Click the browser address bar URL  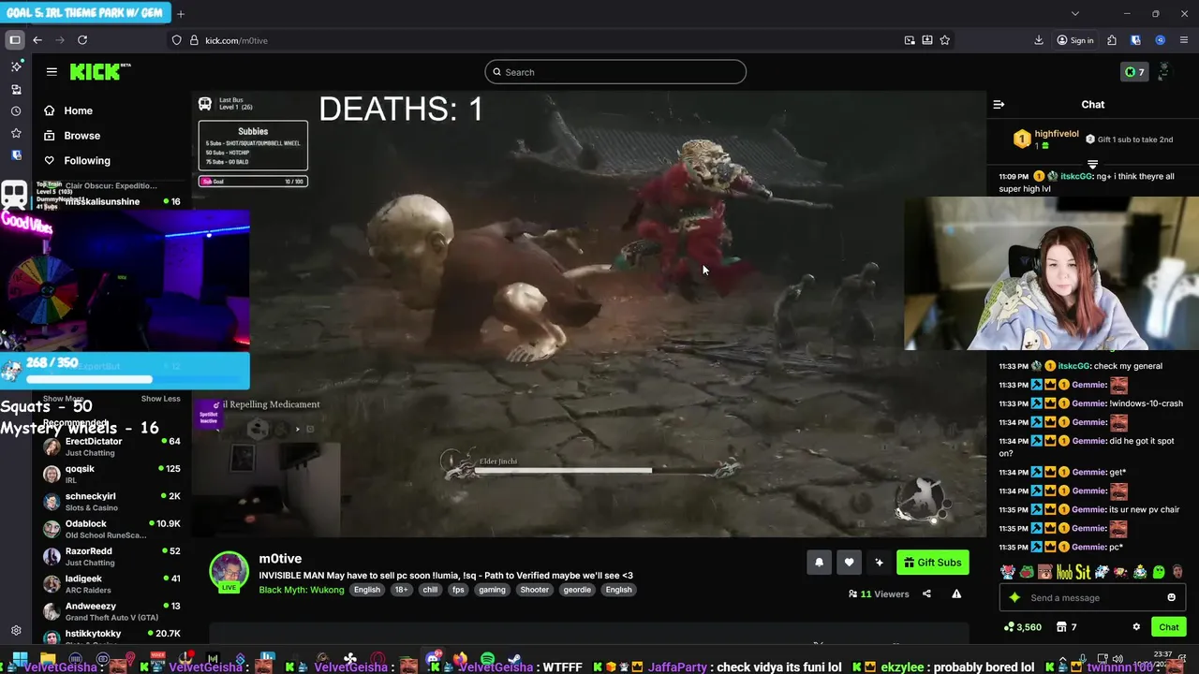coord(237,40)
